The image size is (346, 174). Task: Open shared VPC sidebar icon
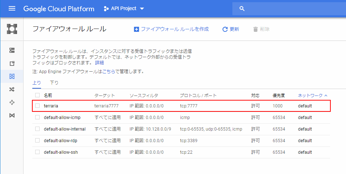click(12, 115)
